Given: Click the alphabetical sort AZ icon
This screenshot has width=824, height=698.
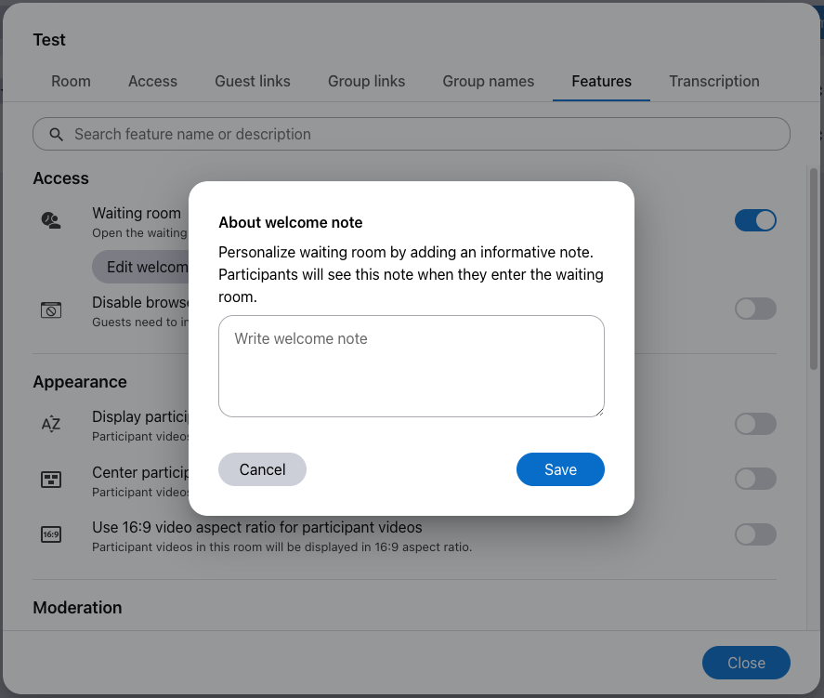Looking at the screenshot, I should (51, 425).
